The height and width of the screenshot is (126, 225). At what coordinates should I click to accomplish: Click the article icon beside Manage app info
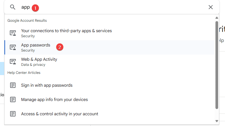13,99
